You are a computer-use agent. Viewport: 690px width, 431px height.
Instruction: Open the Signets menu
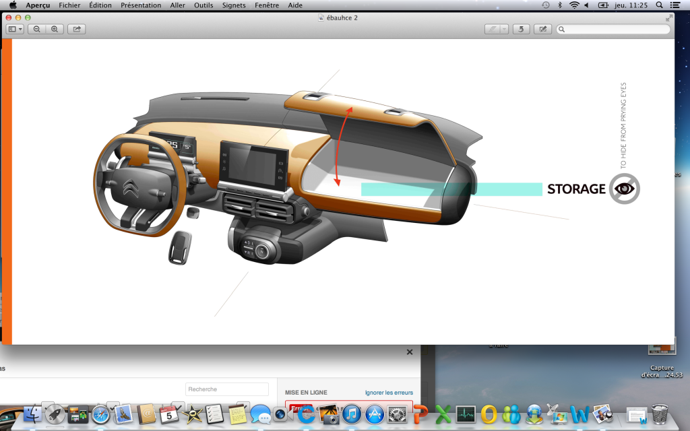pos(234,5)
